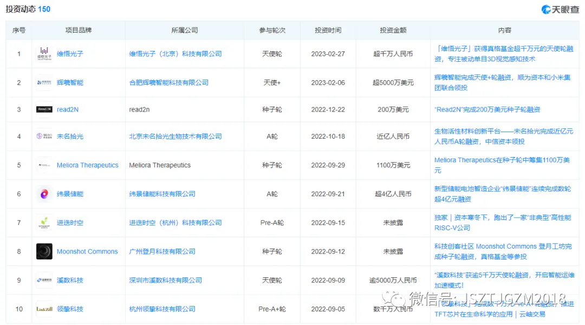
Task: Open company 进迭时空（杭州）科技有限公司
Action: [175, 223]
